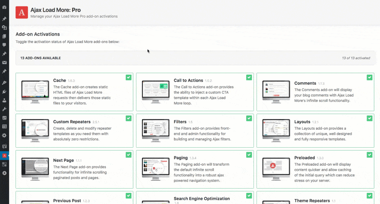Click the 'Cache' add-on title
380x204 pixels.
tap(60, 80)
